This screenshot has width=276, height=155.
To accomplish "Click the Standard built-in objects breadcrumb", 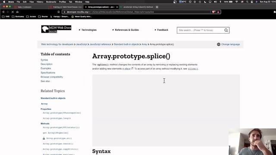I will point(126,44).
